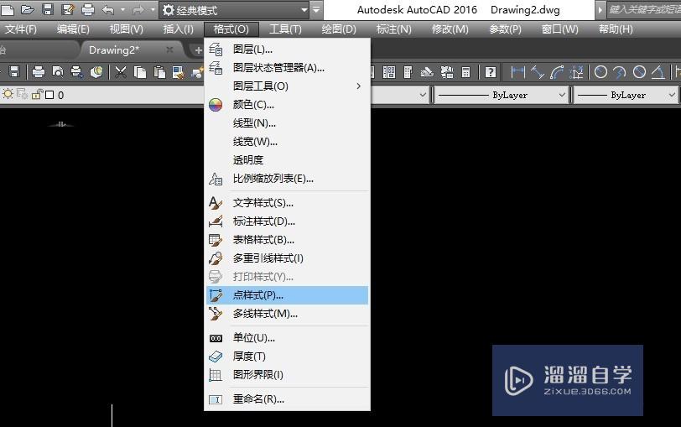Click the Plot Preview icon

58,71
